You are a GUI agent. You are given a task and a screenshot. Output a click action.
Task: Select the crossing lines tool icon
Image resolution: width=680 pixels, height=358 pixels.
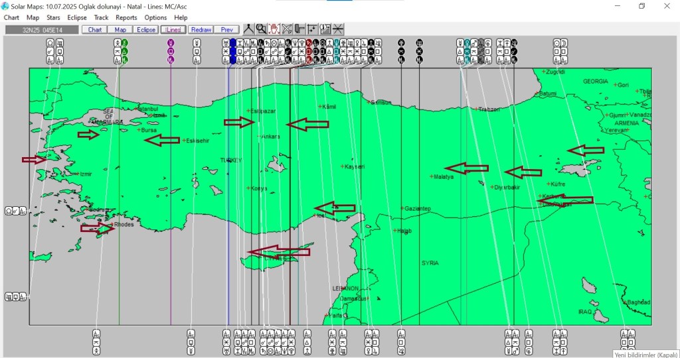tap(338, 29)
